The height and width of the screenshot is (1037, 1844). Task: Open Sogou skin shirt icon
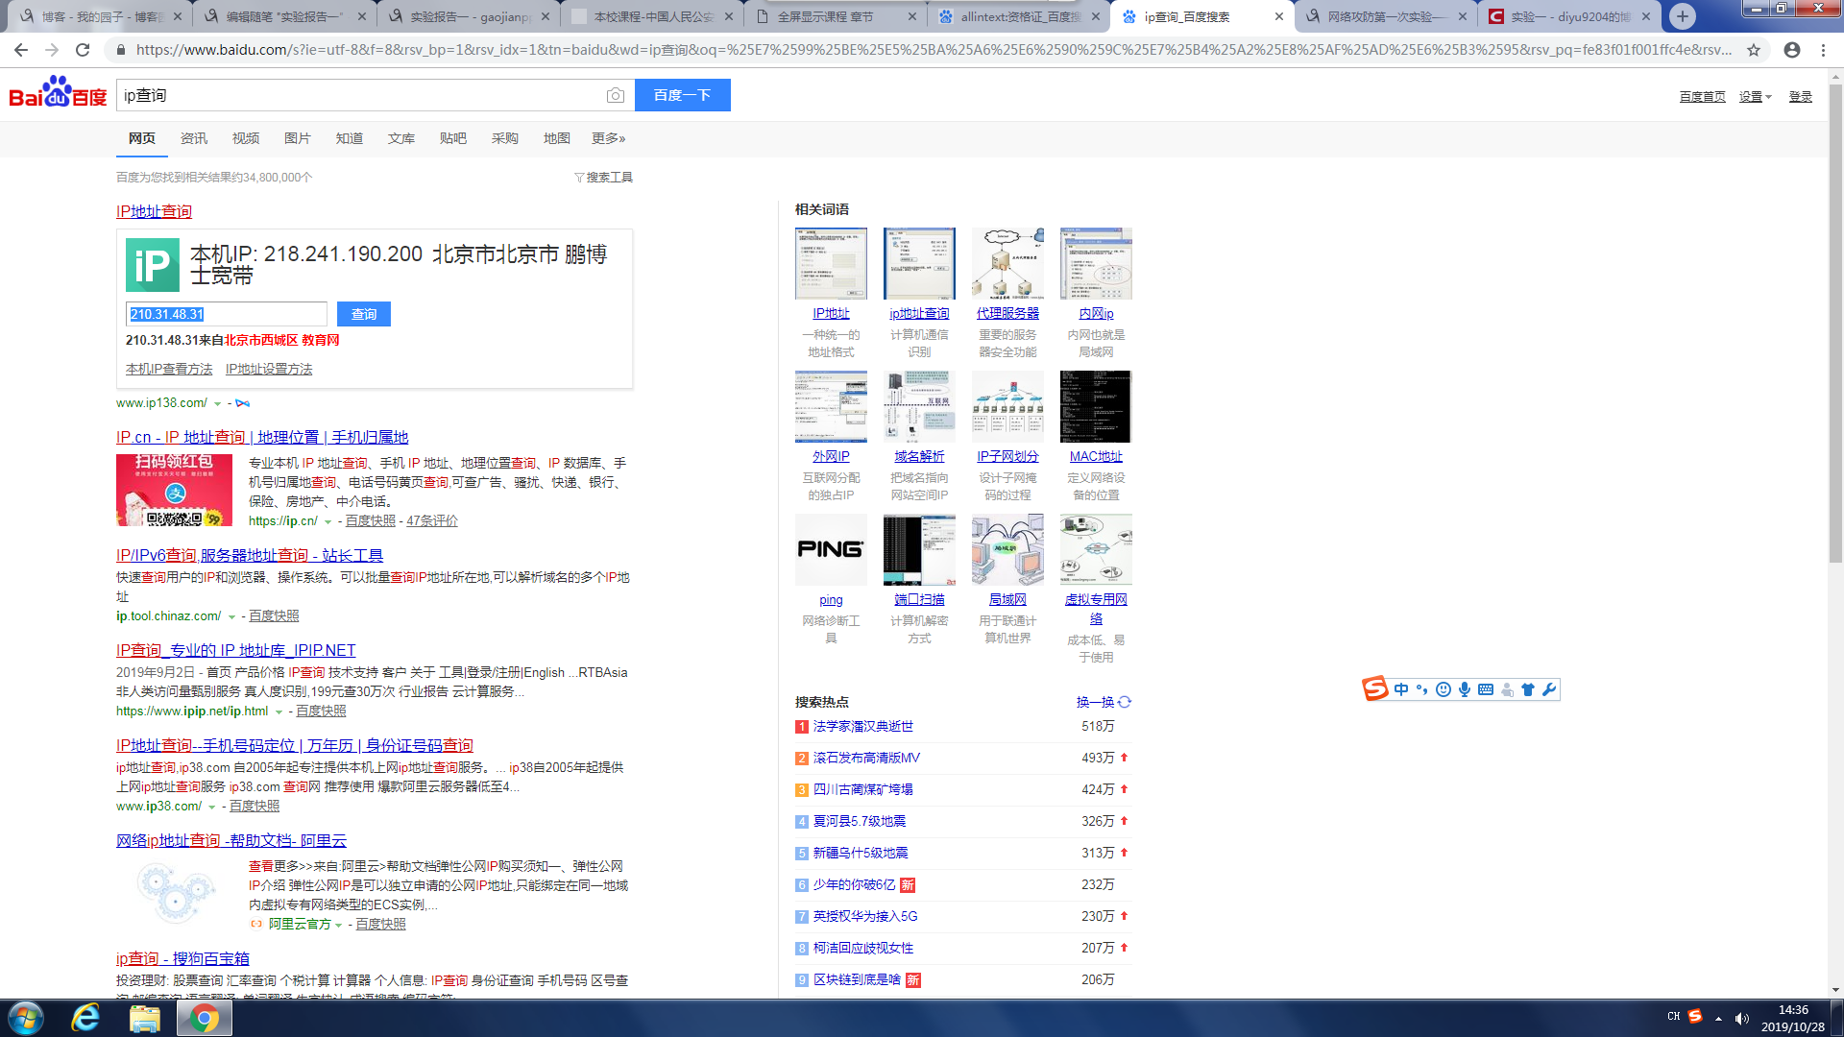point(1528,689)
